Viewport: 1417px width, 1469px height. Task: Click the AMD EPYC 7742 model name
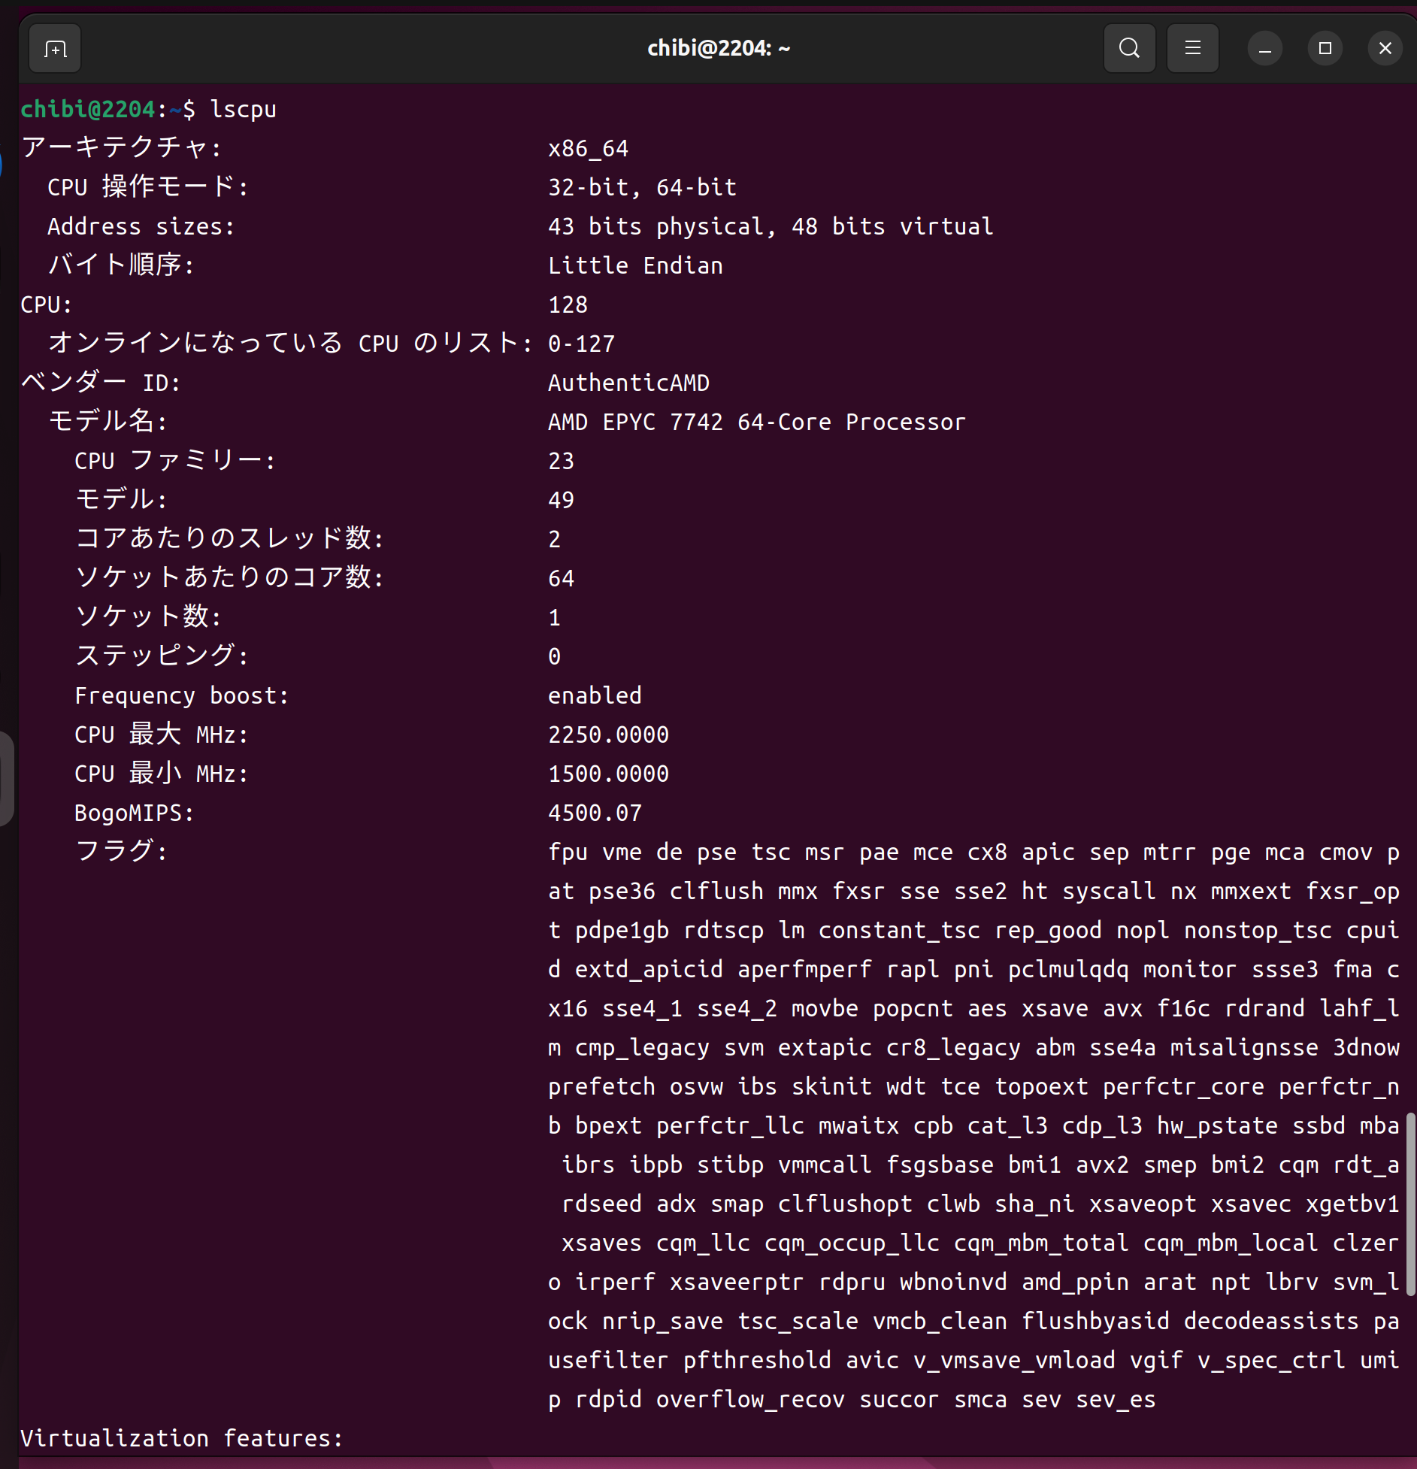[756, 423]
